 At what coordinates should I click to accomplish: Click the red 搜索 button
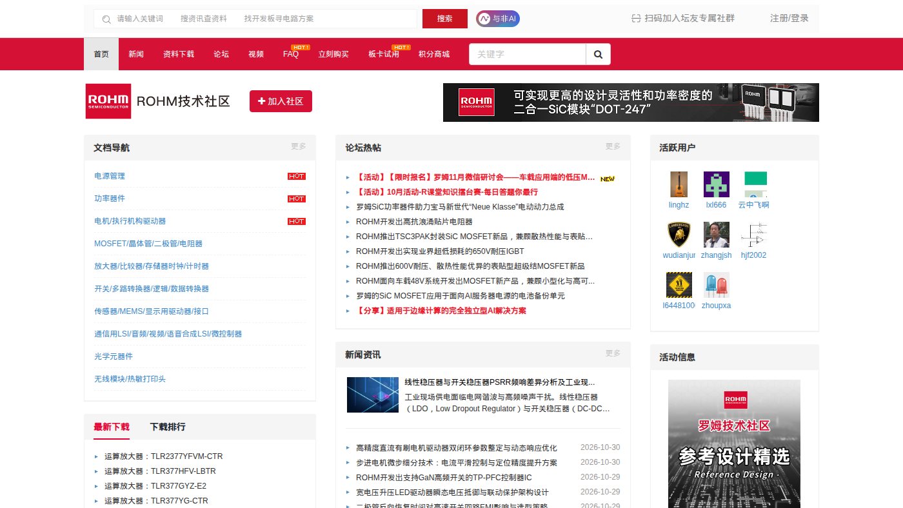click(445, 19)
